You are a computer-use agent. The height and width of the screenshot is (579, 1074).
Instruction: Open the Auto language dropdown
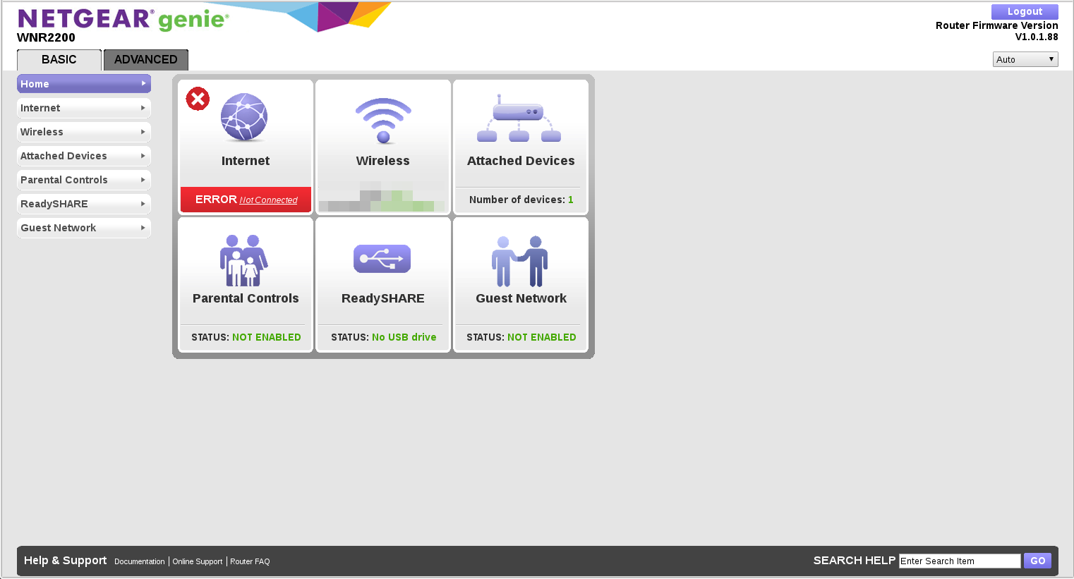pyautogui.click(x=1025, y=59)
